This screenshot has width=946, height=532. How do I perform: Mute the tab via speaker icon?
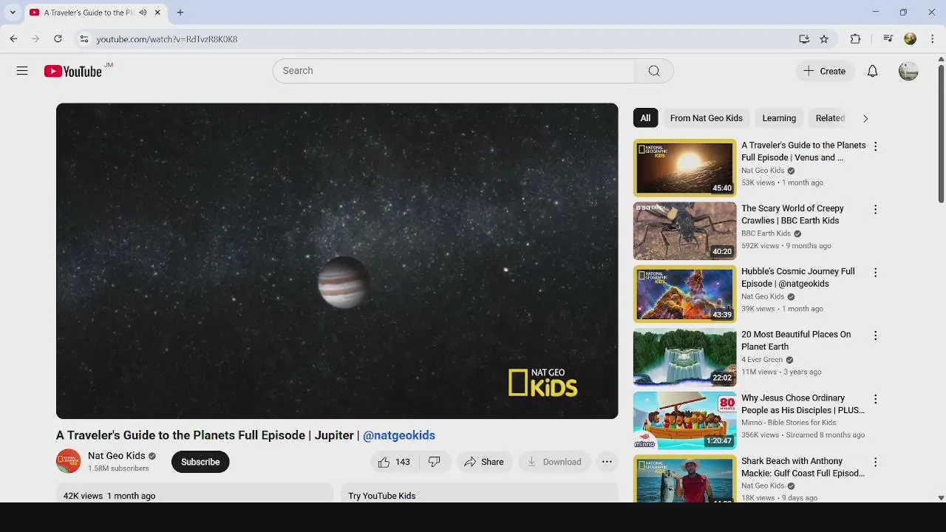pos(143,13)
